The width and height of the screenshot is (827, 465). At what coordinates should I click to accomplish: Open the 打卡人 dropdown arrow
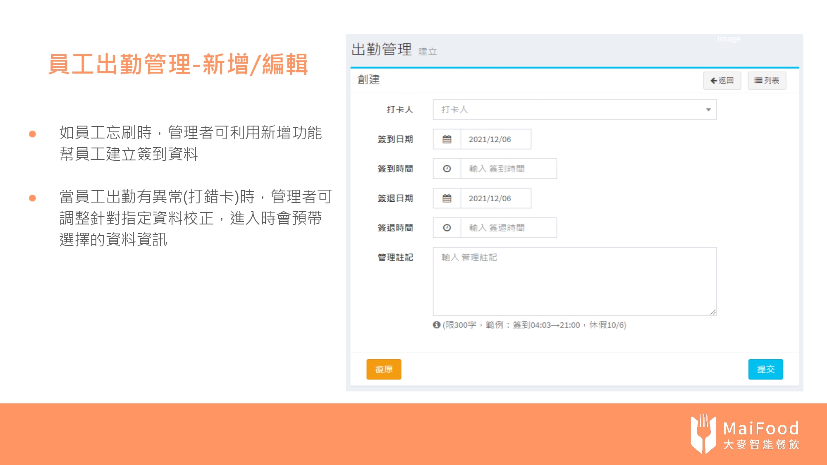[708, 110]
